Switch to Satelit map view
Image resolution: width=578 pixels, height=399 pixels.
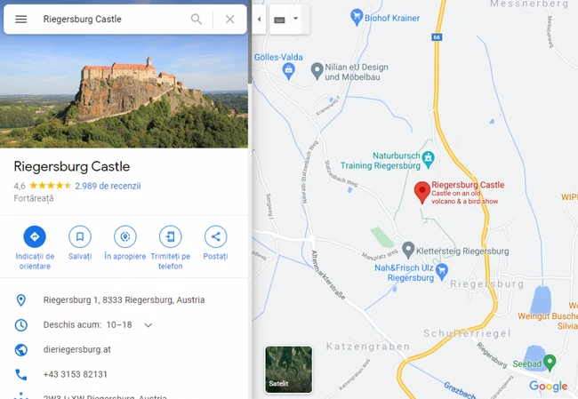click(289, 369)
